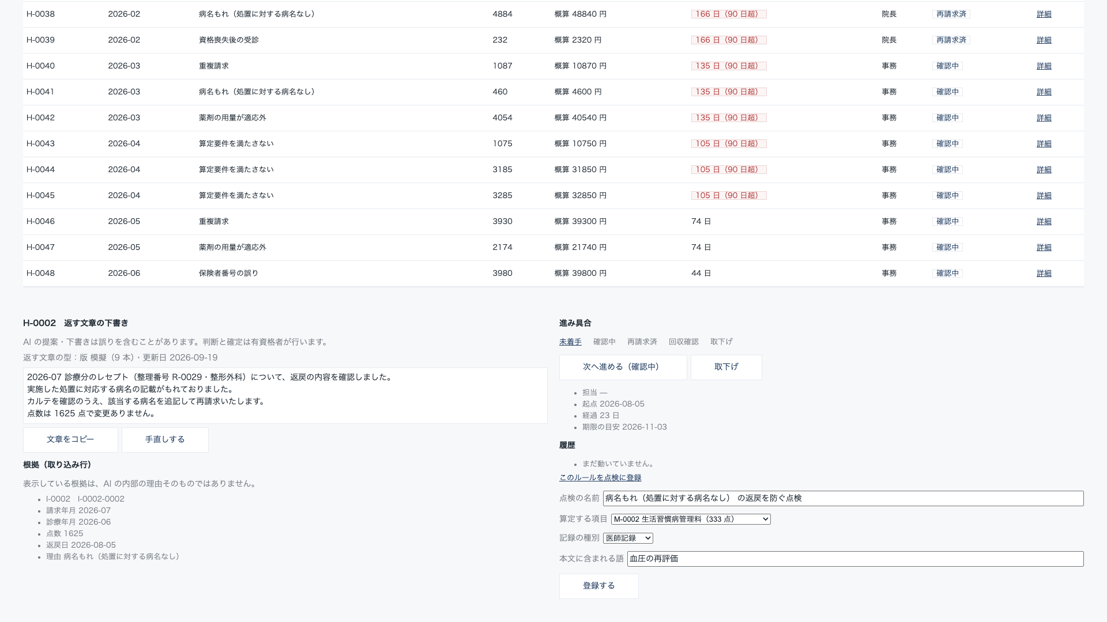Click 次へ進める（確認中） button
1107x622 pixels.
click(x=623, y=367)
